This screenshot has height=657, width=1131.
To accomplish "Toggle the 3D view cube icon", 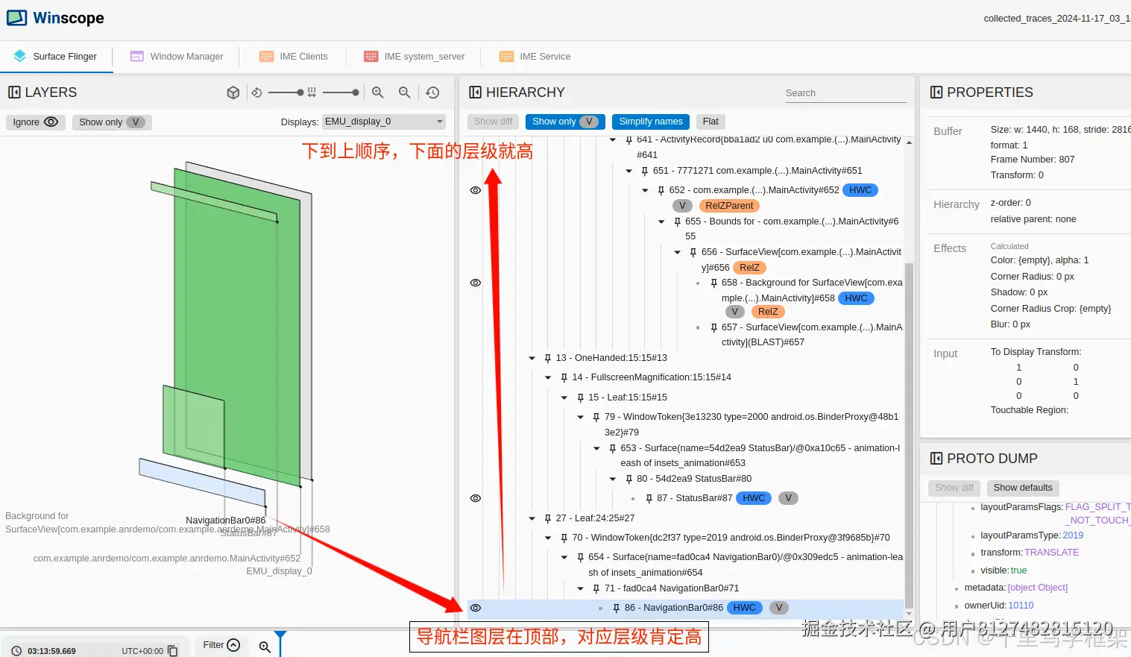I will (233, 92).
